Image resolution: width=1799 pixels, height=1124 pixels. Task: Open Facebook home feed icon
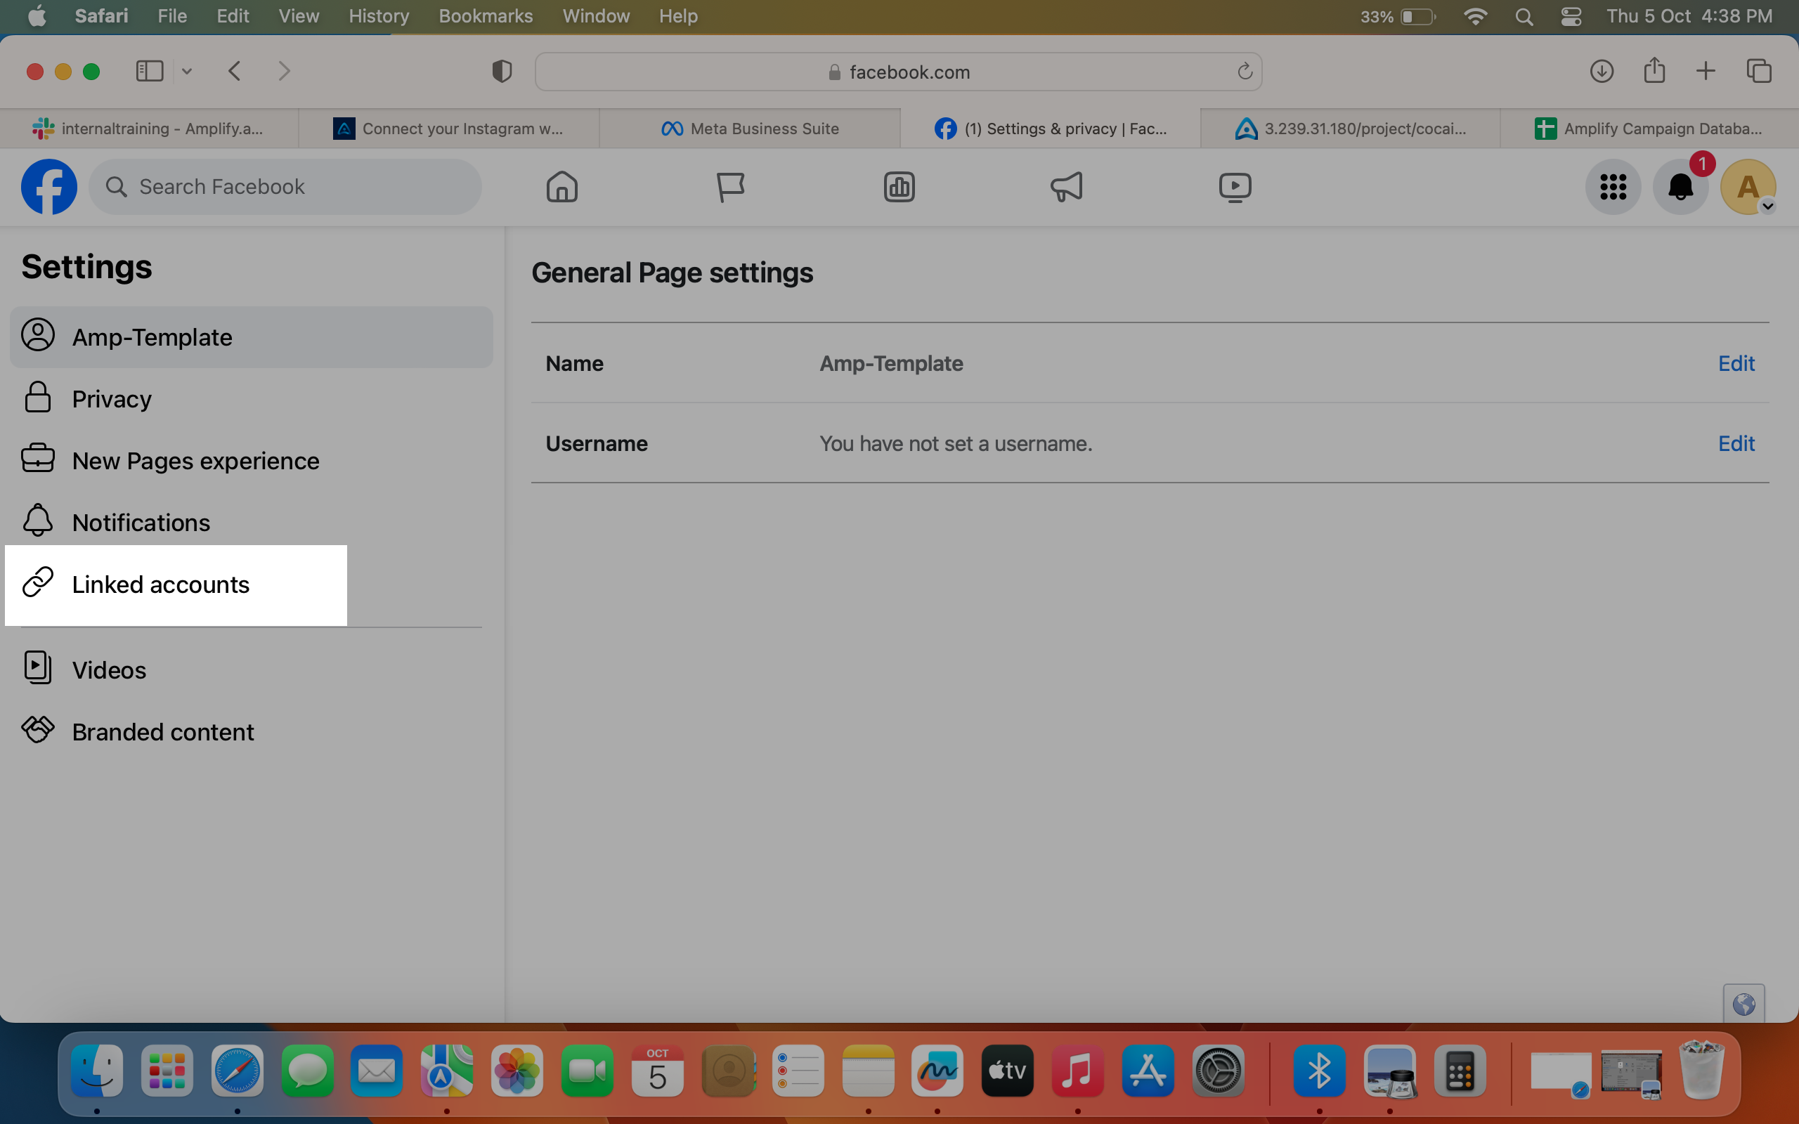[x=562, y=187]
